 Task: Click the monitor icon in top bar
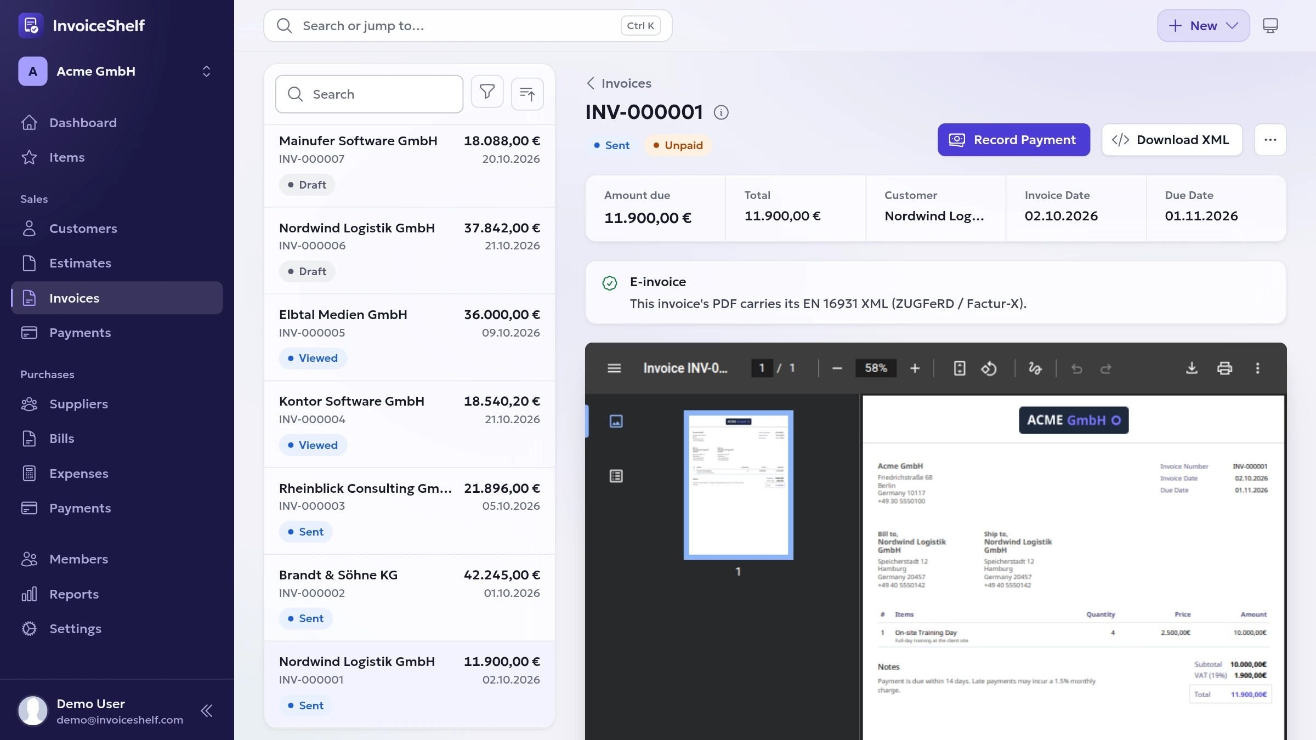pos(1270,26)
